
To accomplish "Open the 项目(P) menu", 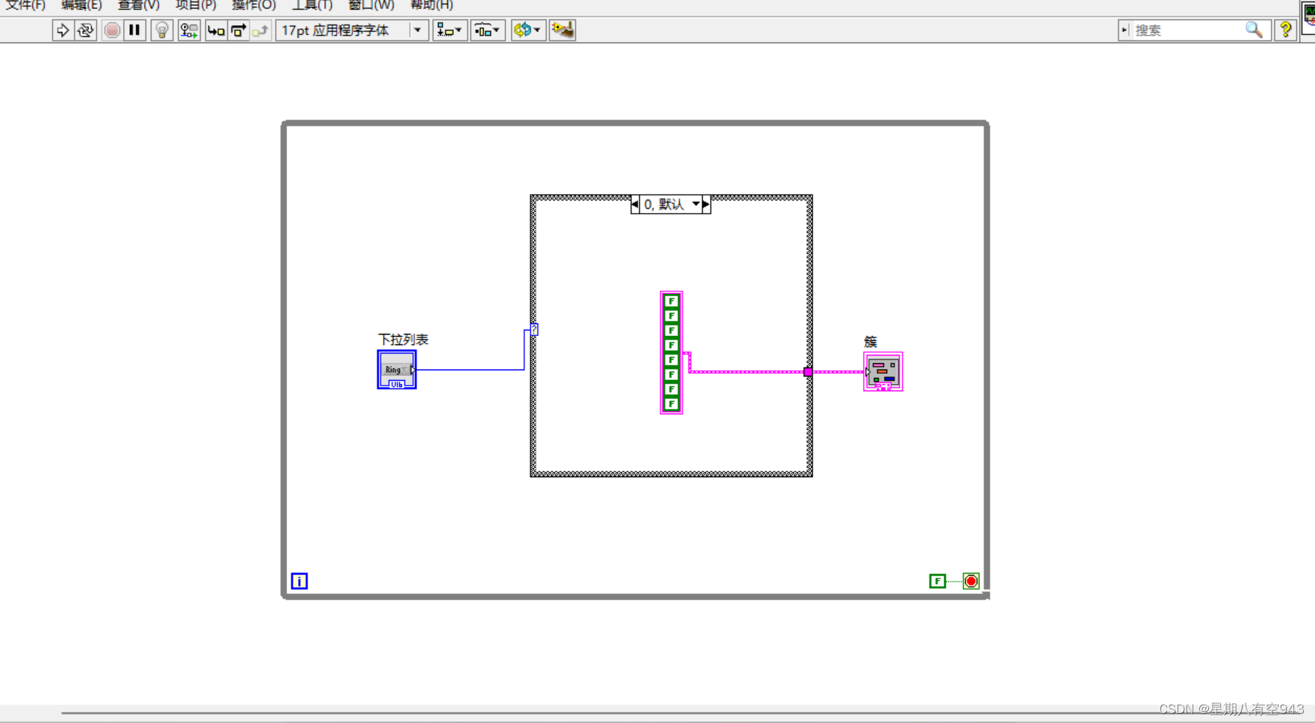I will [x=196, y=6].
